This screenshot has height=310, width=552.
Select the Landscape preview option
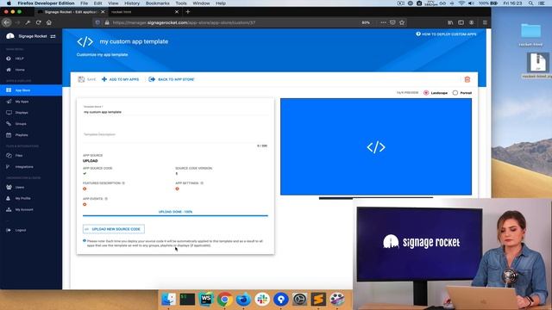(x=436, y=93)
